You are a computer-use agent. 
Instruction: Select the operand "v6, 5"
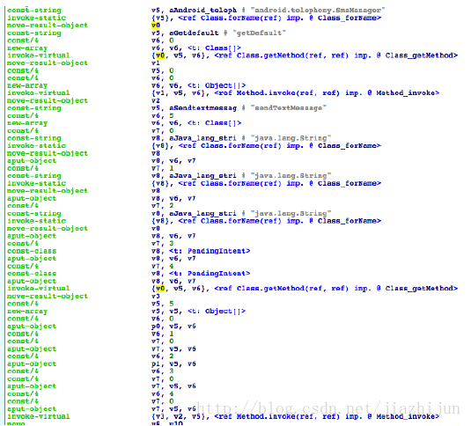[x=163, y=116]
